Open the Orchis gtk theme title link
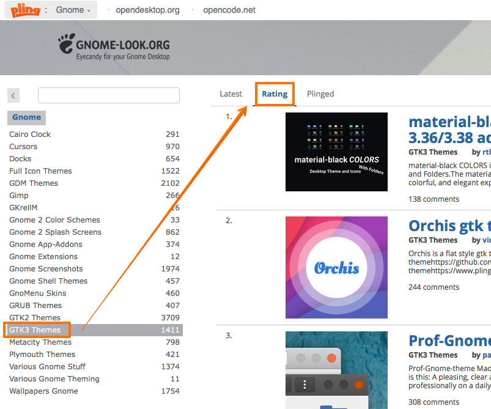The height and width of the screenshot is (409, 491). (449, 226)
